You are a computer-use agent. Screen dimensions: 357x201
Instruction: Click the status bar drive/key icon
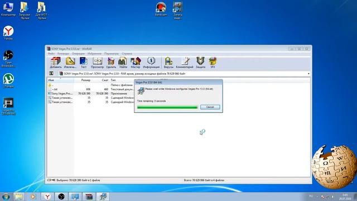click(x=51, y=180)
